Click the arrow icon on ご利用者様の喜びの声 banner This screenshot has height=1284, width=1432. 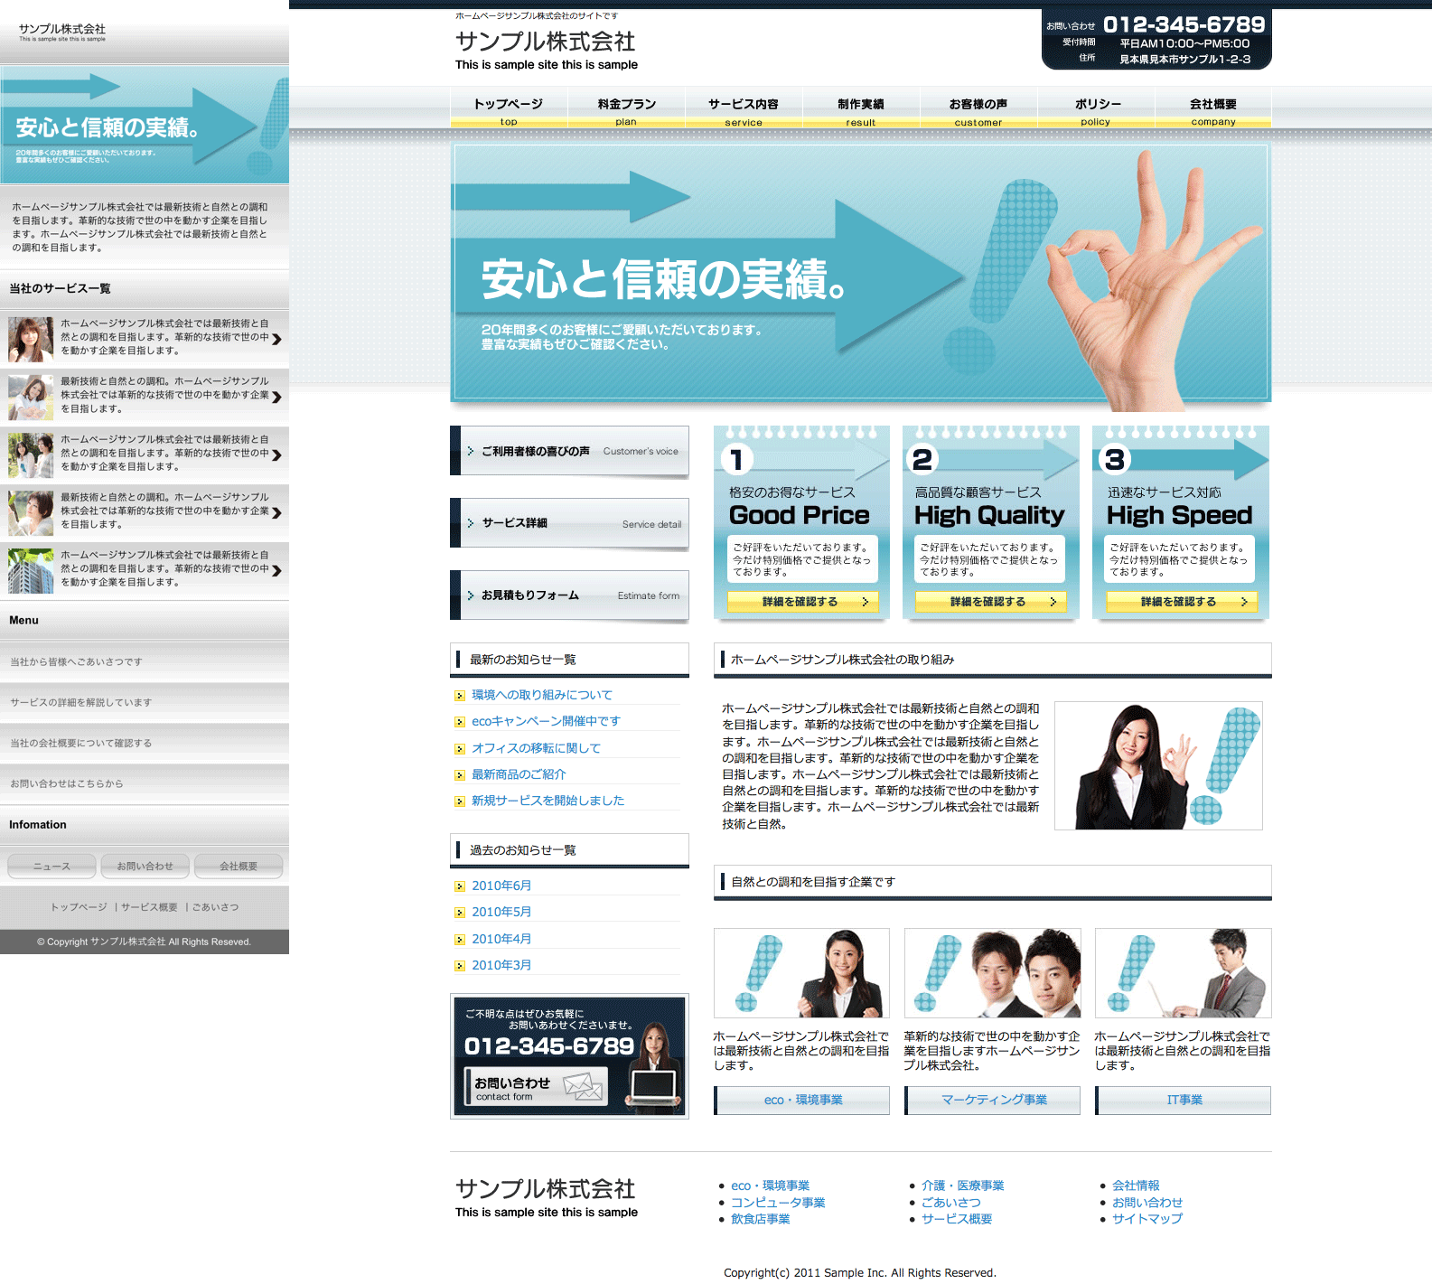pyautogui.click(x=471, y=451)
